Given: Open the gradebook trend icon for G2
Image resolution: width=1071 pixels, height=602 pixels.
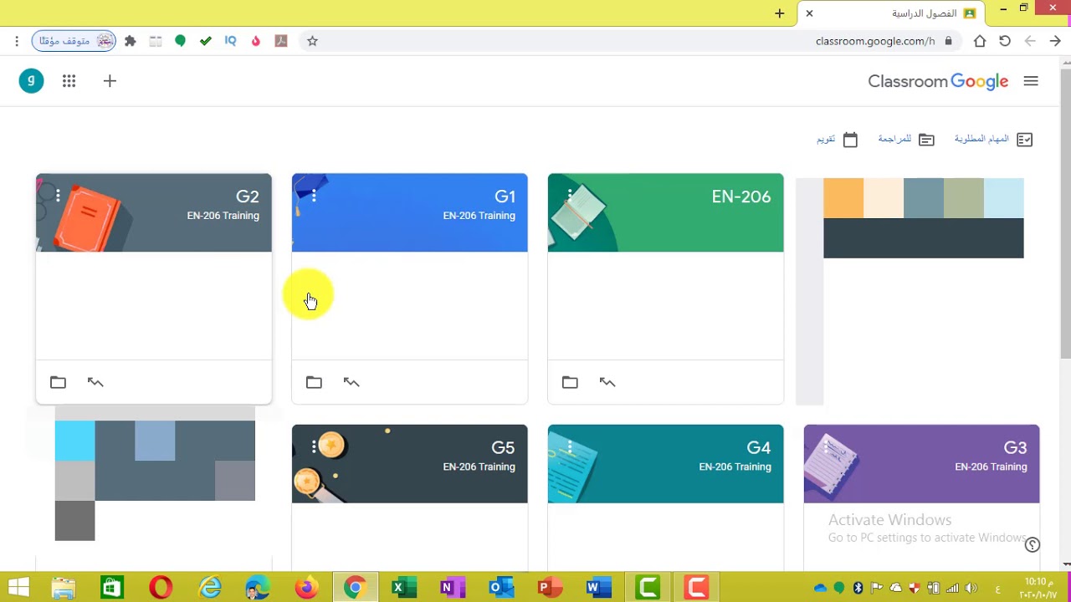Looking at the screenshot, I should (x=95, y=382).
